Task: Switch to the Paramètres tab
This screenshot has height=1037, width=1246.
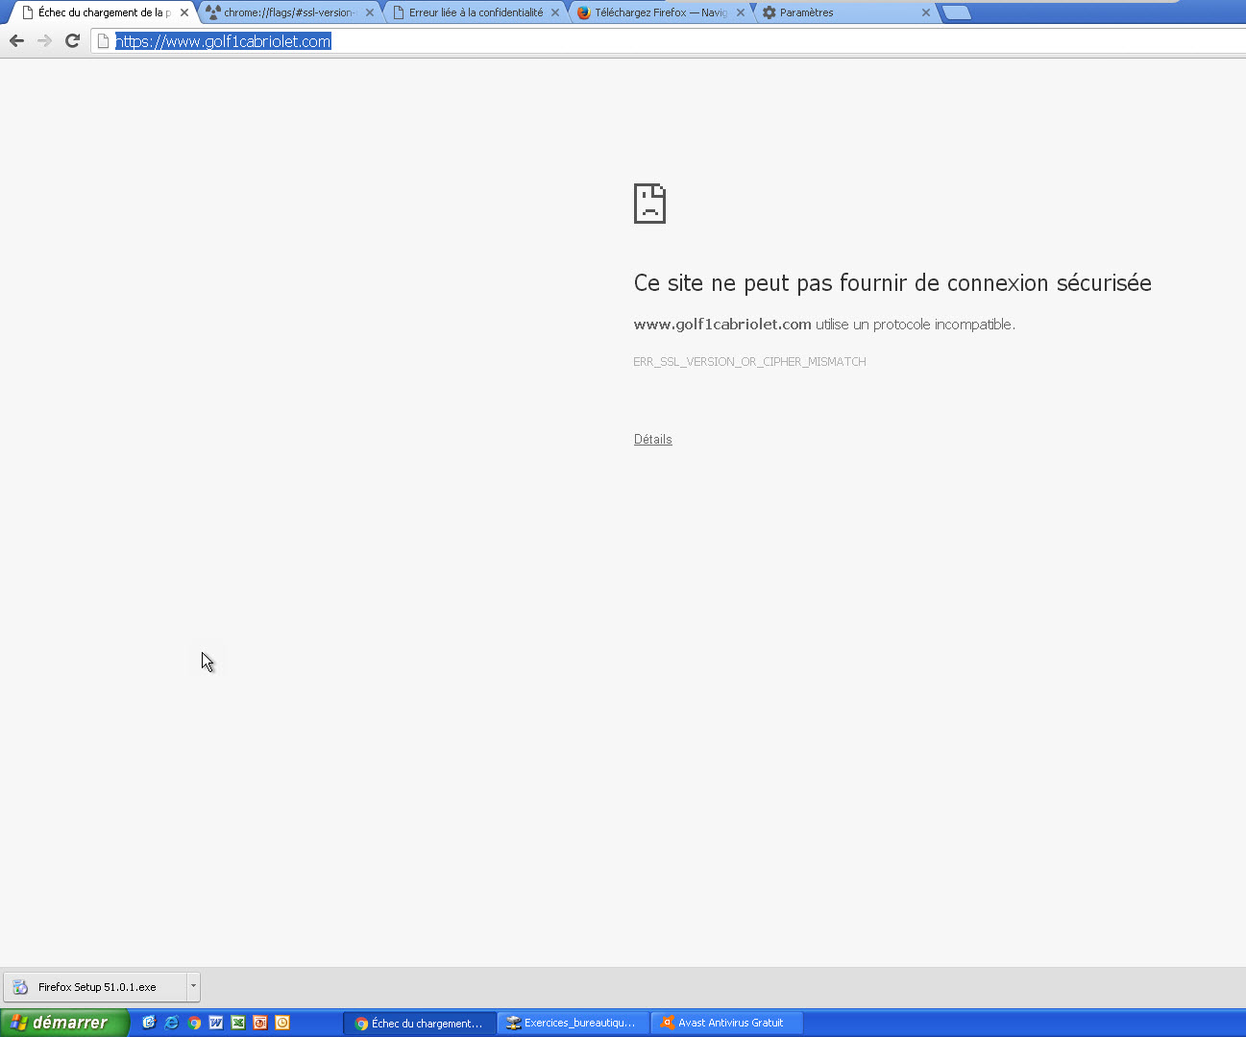Action: (x=836, y=12)
